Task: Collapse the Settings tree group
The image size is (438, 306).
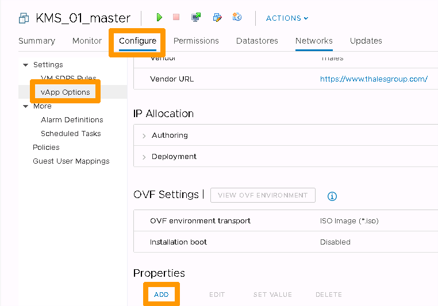Action: pyautogui.click(x=25, y=65)
